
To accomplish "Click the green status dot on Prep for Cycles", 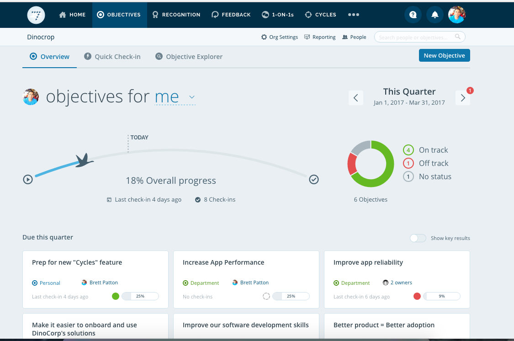I will [x=116, y=296].
